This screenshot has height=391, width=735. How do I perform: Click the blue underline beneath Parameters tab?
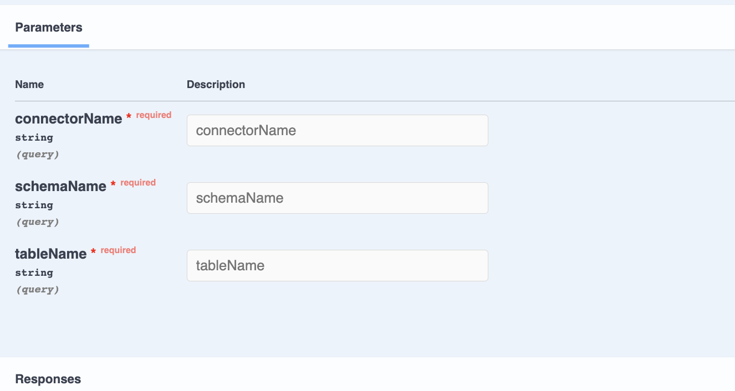pyautogui.click(x=49, y=46)
